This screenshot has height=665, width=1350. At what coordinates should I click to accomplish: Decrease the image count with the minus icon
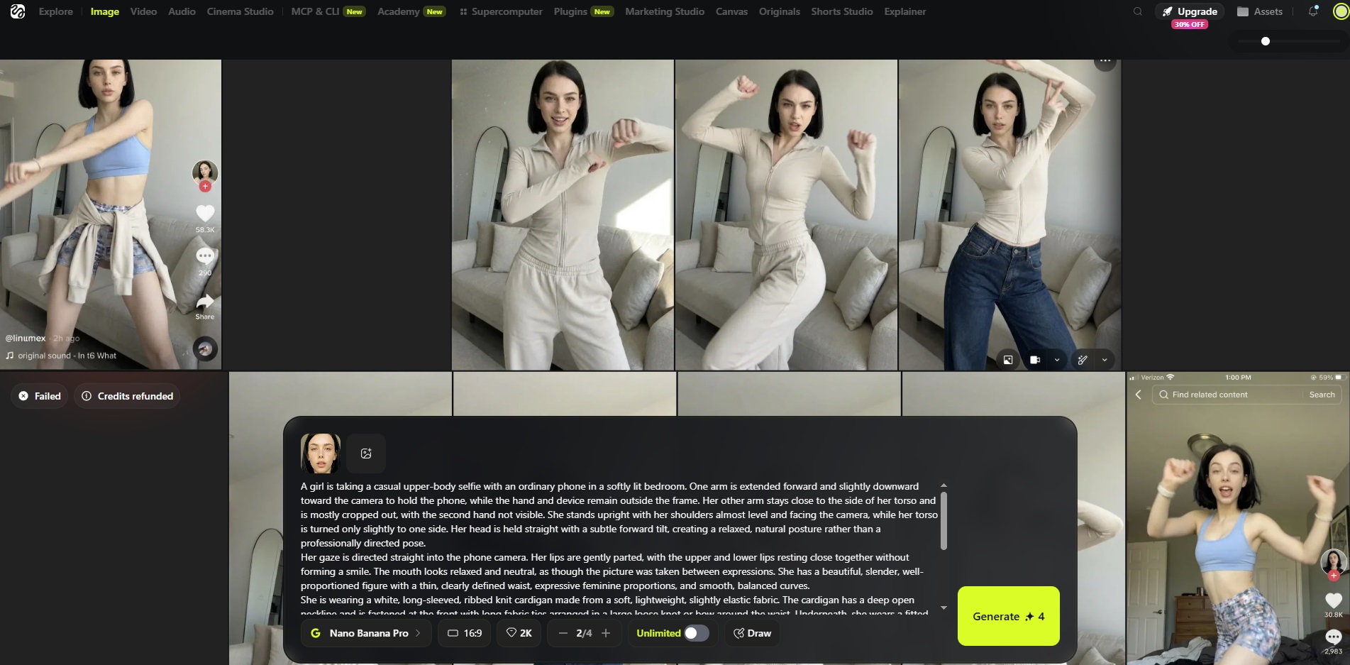pyautogui.click(x=563, y=633)
